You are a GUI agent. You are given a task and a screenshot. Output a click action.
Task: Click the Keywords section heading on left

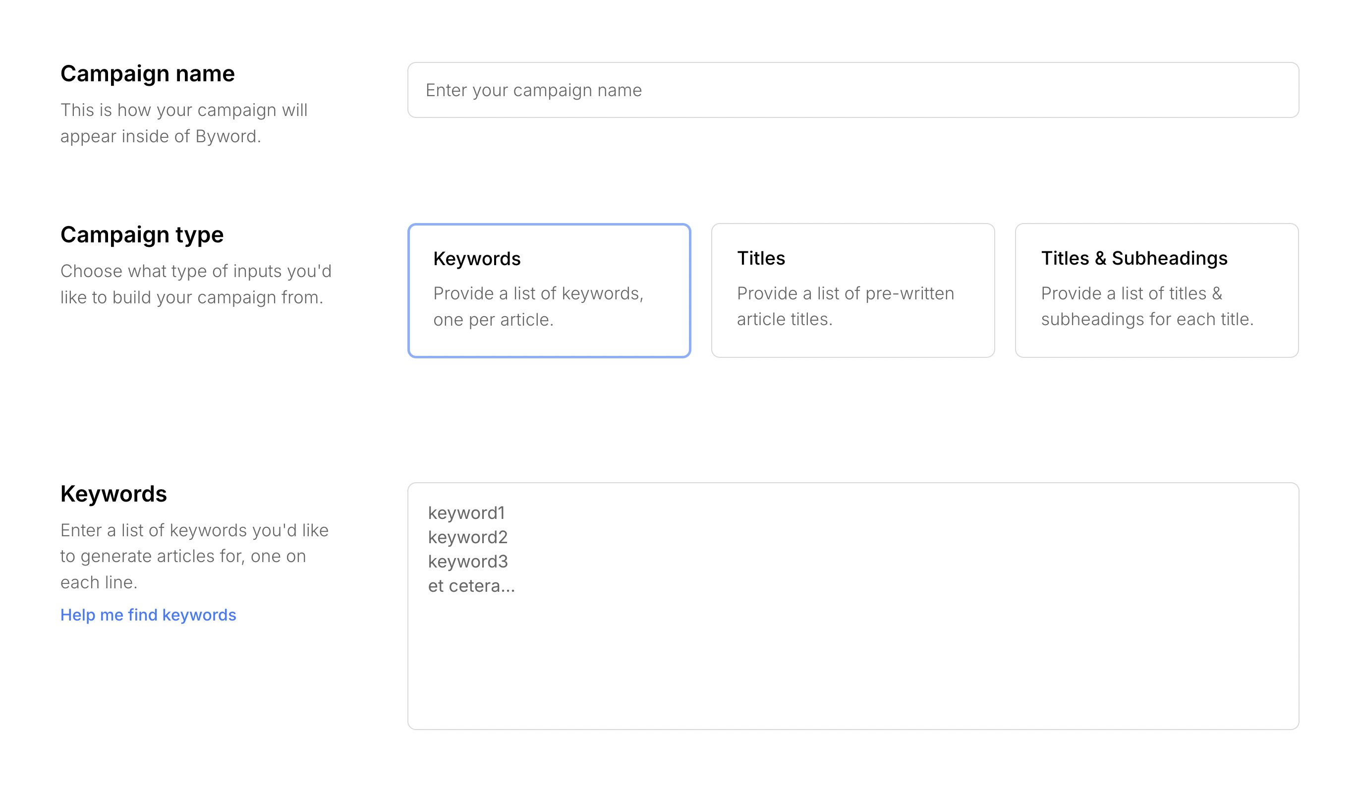pyautogui.click(x=113, y=494)
